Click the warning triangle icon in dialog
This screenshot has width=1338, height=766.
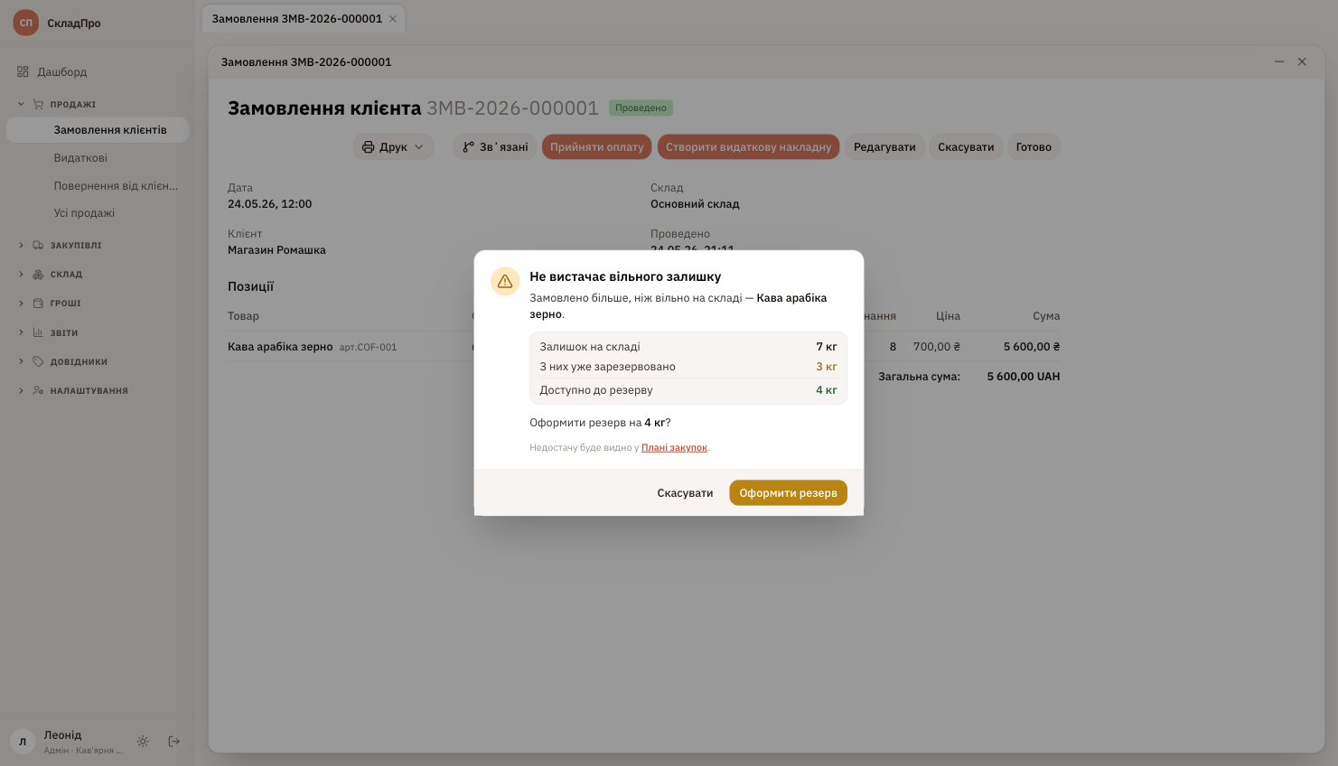pyautogui.click(x=505, y=281)
